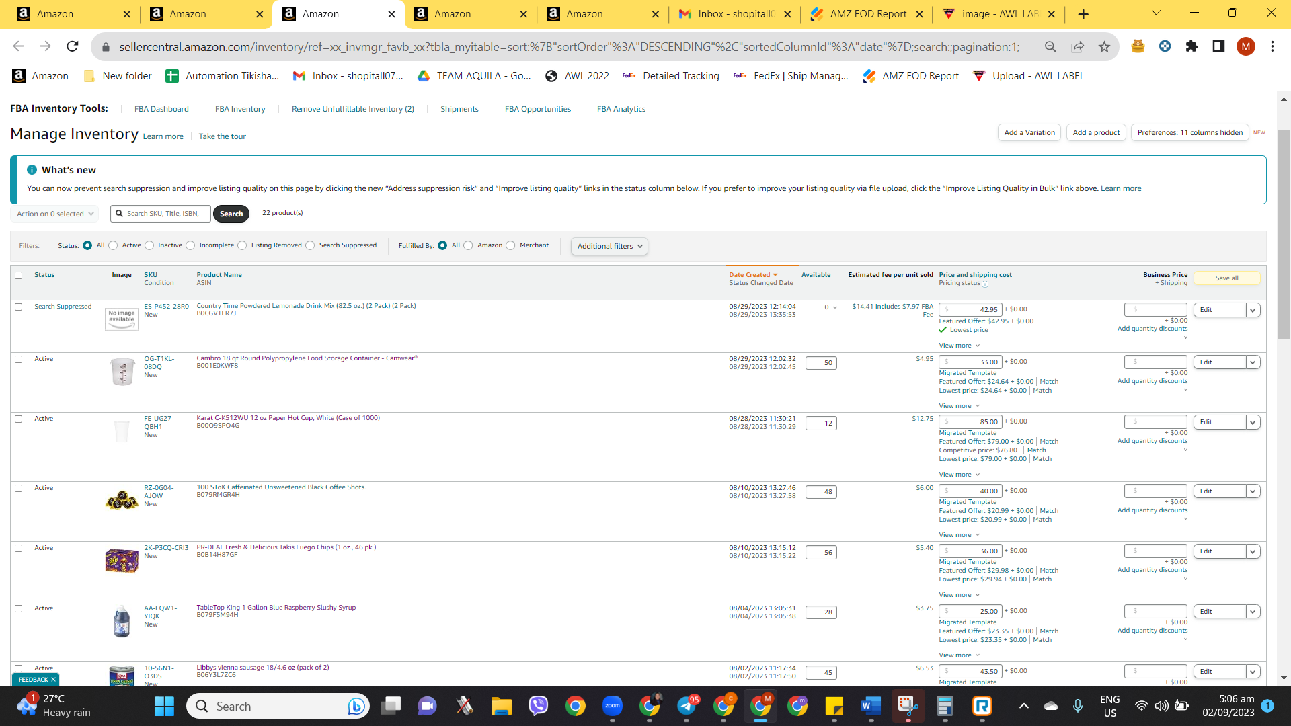Switch to the Inbox - shopitall Gmail tab
Image resolution: width=1291 pixels, height=726 pixels.
point(734,14)
